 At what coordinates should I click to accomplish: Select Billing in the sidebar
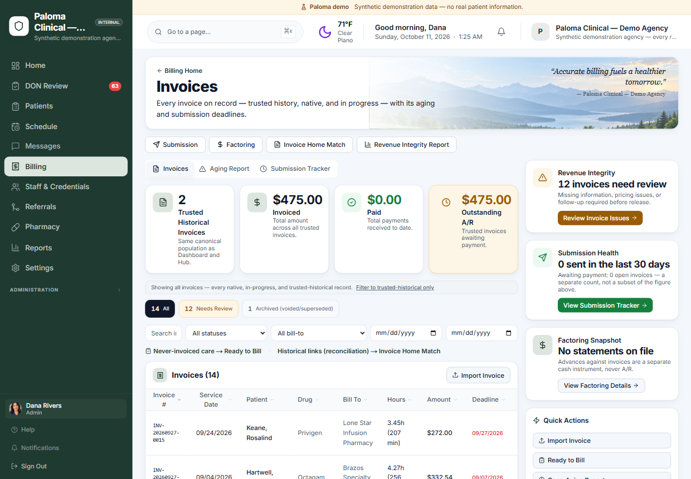66,166
